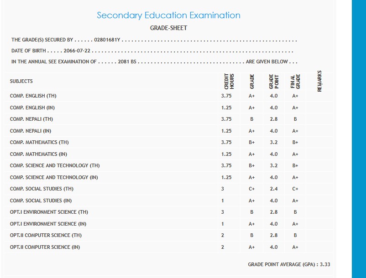Select the COMP. NEPALI (TH) subject name
Viewport: 366px width, 278px height.
pyautogui.click(x=31, y=119)
